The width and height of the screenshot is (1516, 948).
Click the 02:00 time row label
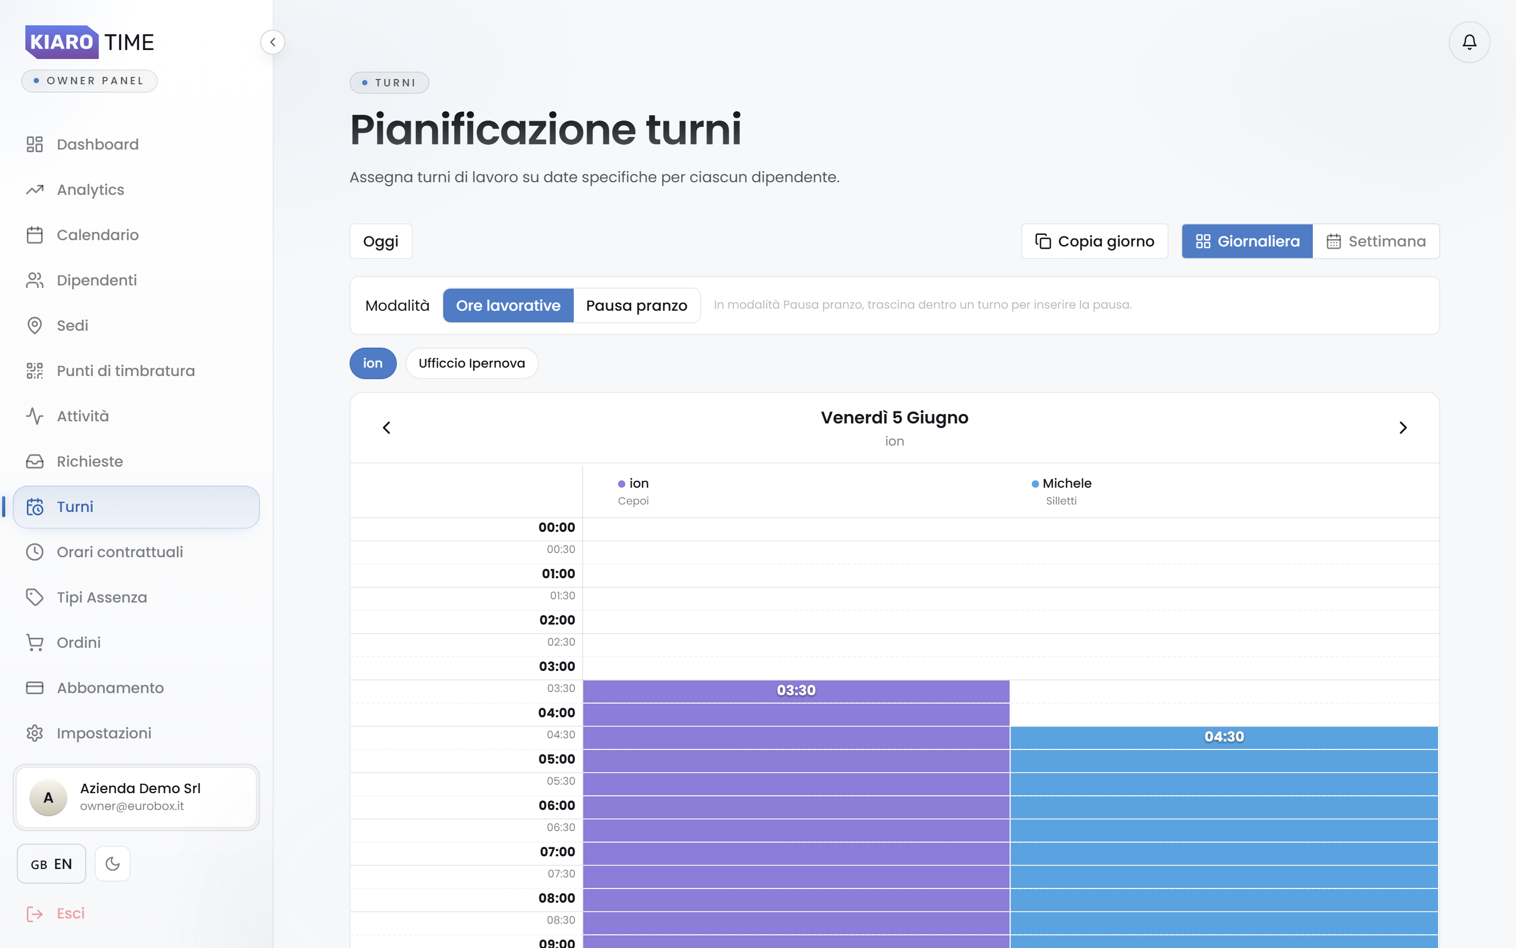point(557,620)
